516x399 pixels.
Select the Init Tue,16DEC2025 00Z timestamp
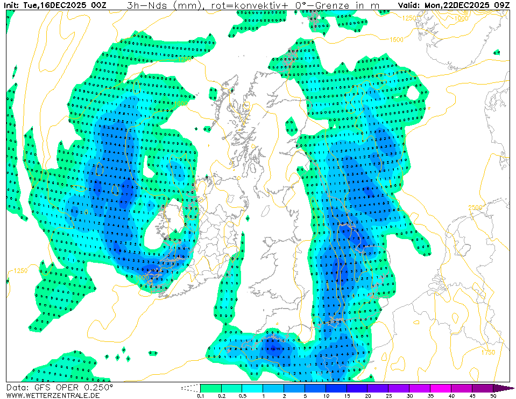click(55, 5)
